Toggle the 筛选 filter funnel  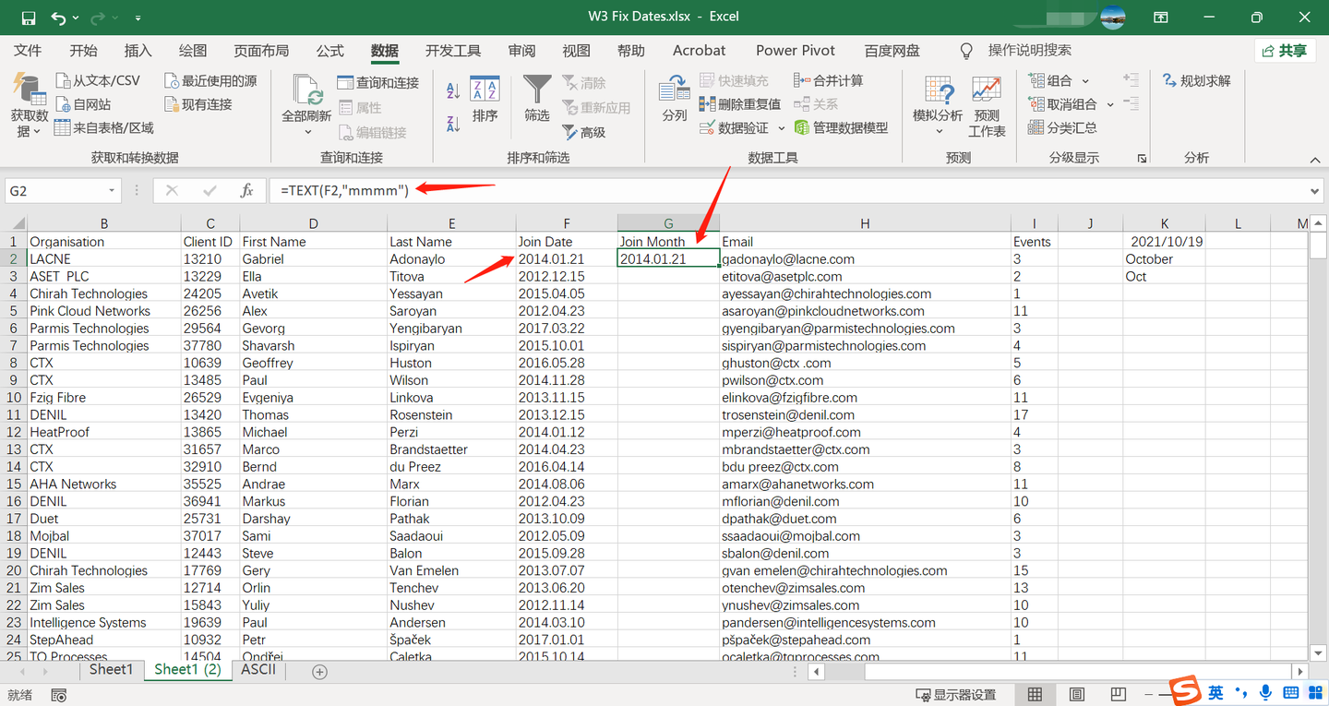537,100
